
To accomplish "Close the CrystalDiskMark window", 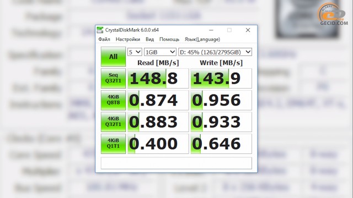I will [x=248, y=30].
